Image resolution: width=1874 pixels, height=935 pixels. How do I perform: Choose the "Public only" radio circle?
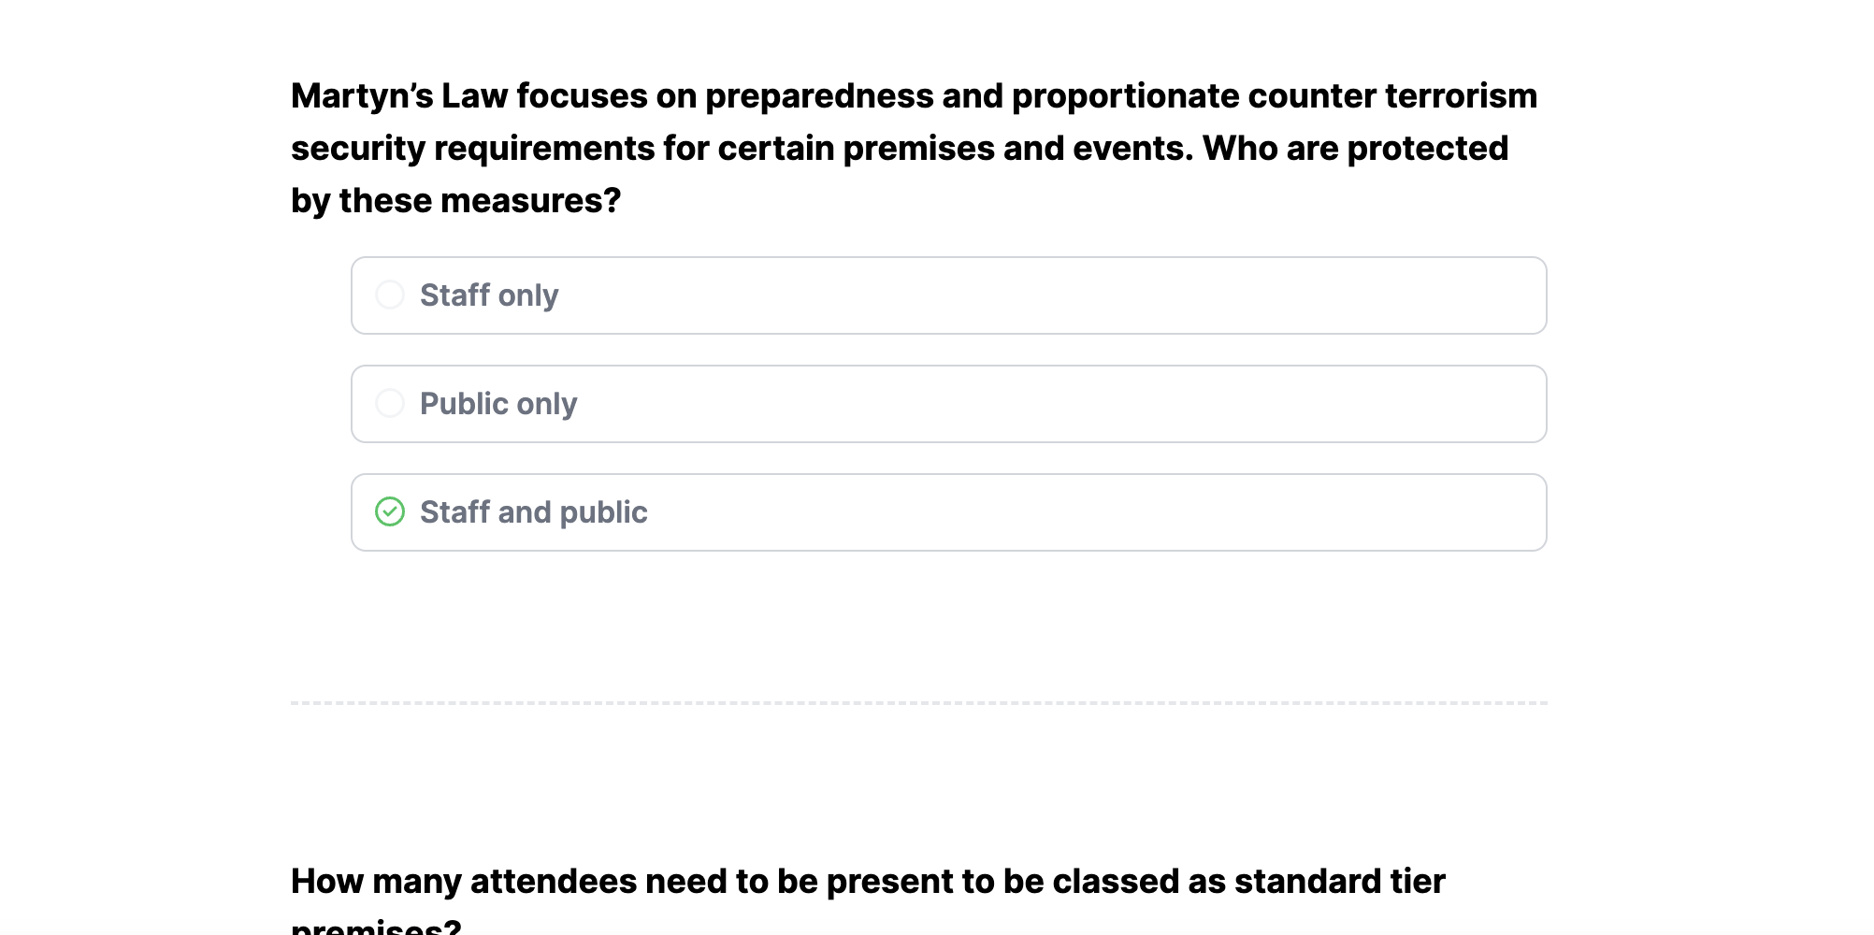coord(390,404)
